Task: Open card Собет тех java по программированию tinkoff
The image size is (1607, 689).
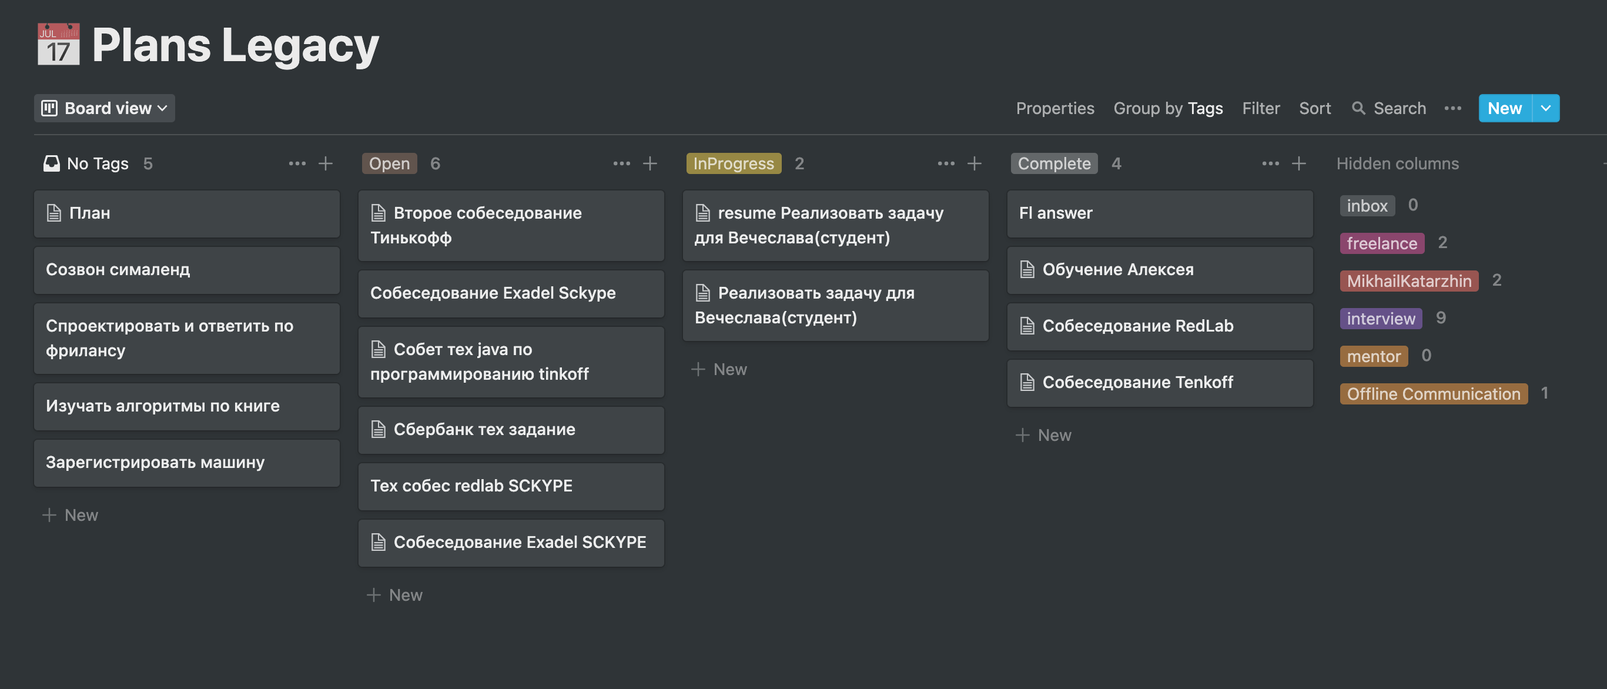Action: click(x=511, y=362)
